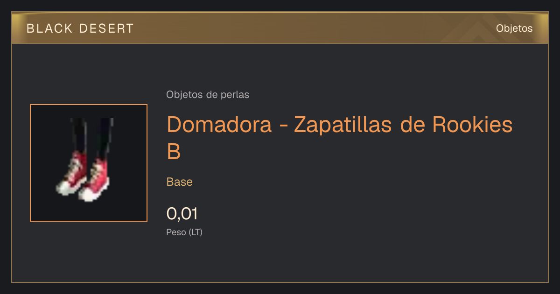Image resolution: width=560 pixels, height=294 pixels.
Task: Click the Peso (LT) label
Action: point(184,232)
